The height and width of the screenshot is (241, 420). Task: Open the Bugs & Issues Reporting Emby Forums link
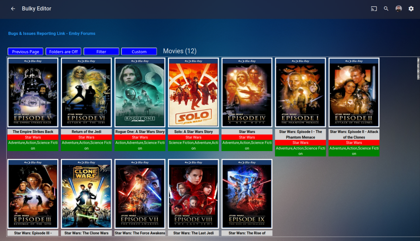point(51,33)
